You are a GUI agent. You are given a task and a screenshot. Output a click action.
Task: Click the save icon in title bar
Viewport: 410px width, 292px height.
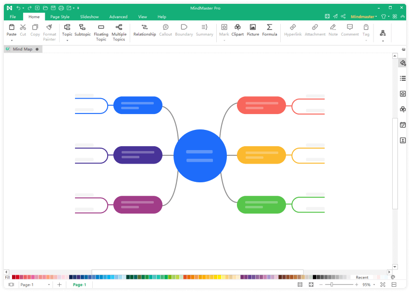pos(53,8)
